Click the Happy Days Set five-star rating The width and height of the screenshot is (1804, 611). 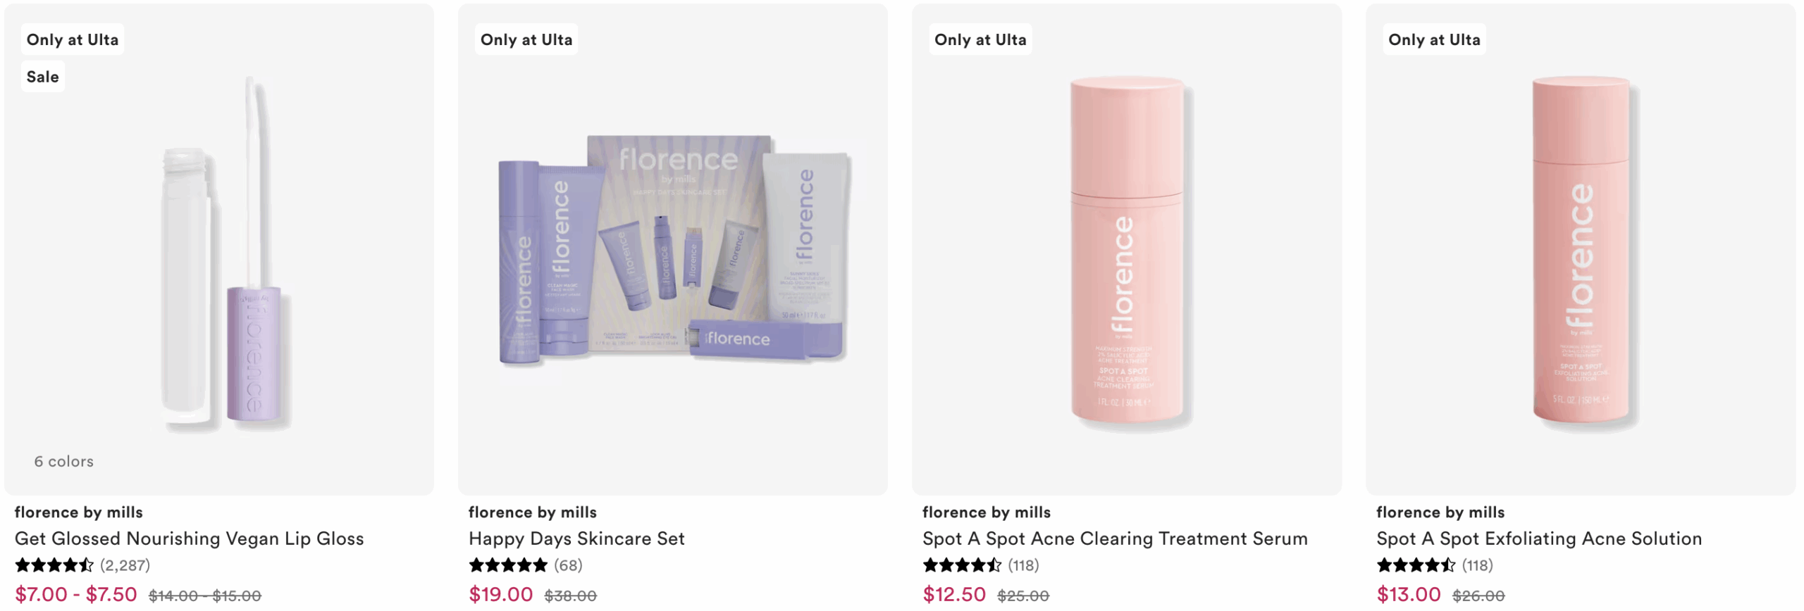click(x=508, y=565)
